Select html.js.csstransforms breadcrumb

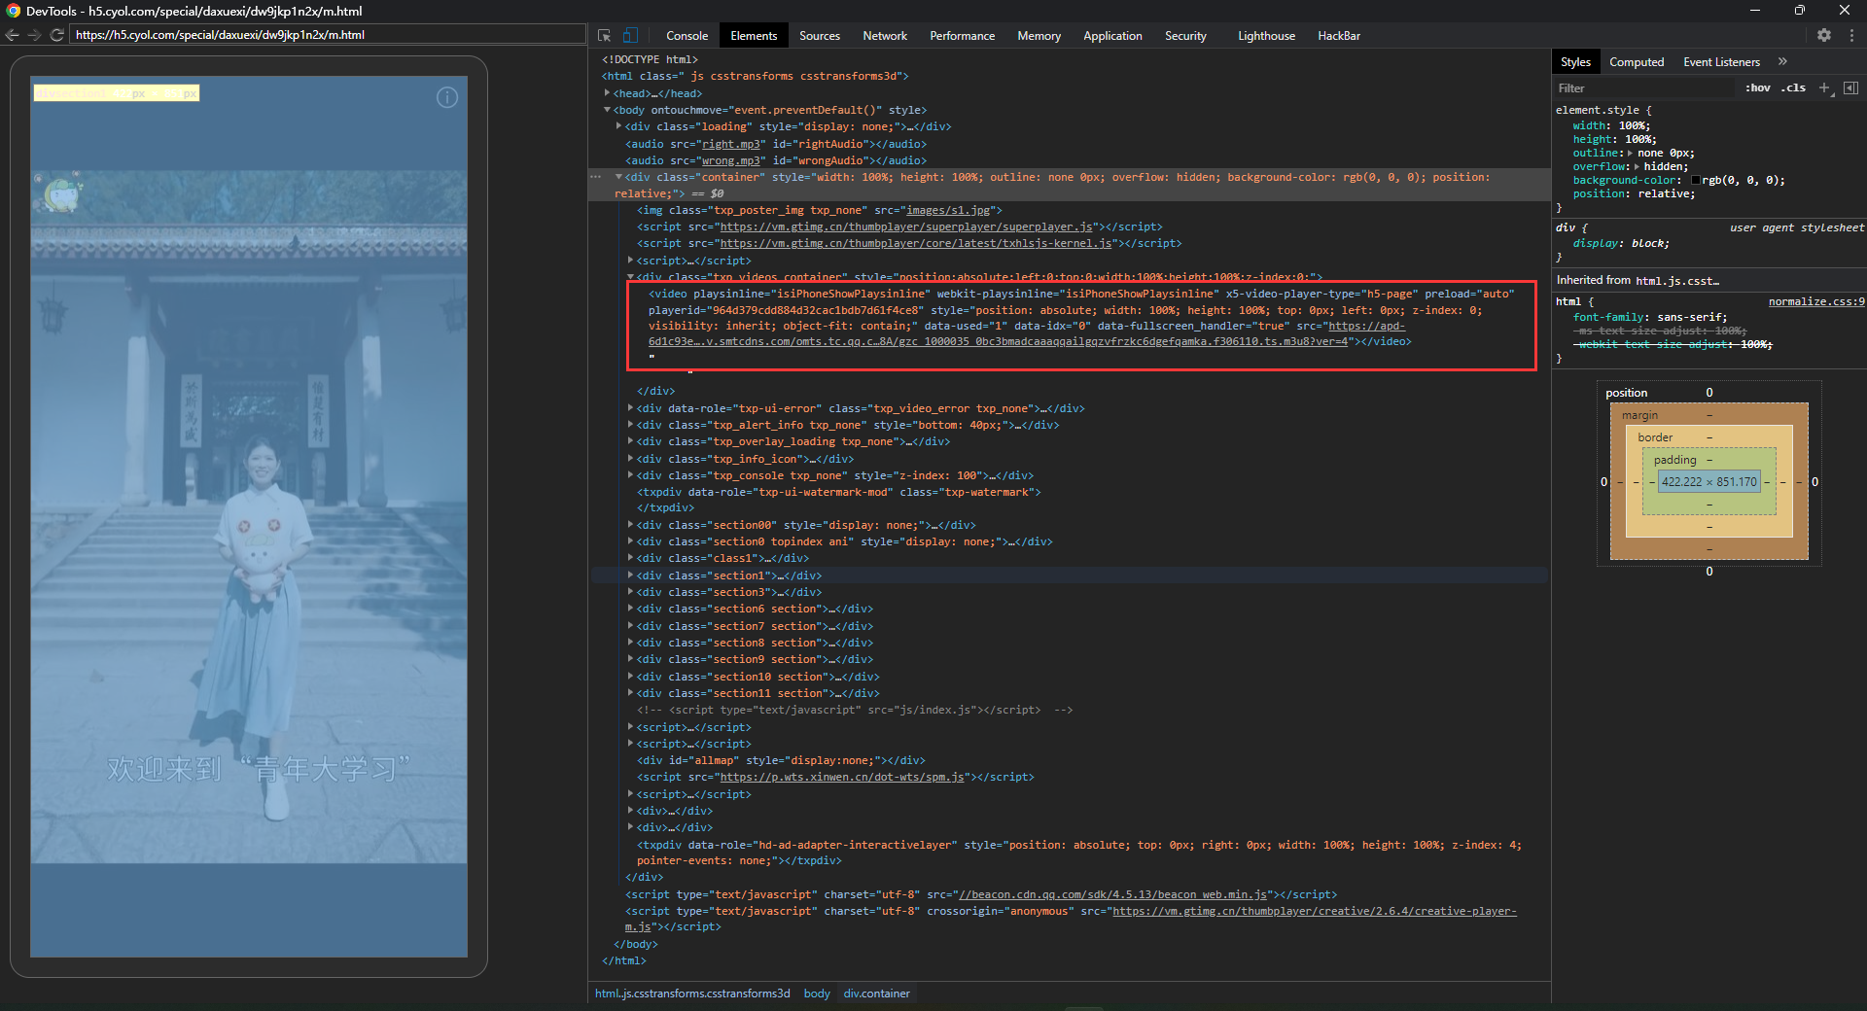pyautogui.click(x=692, y=994)
